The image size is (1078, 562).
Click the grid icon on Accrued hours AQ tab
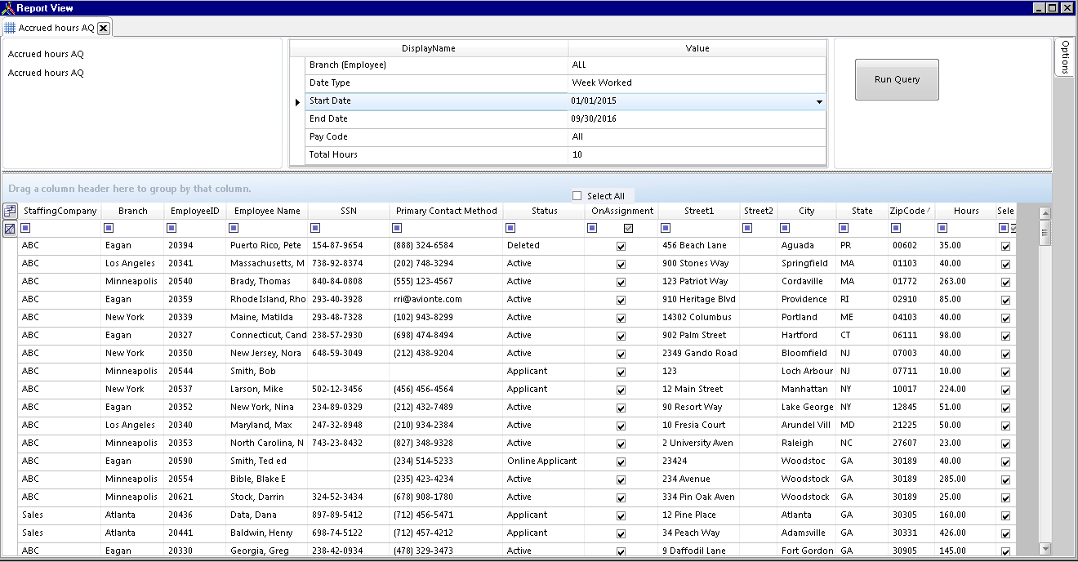click(10, 28)
